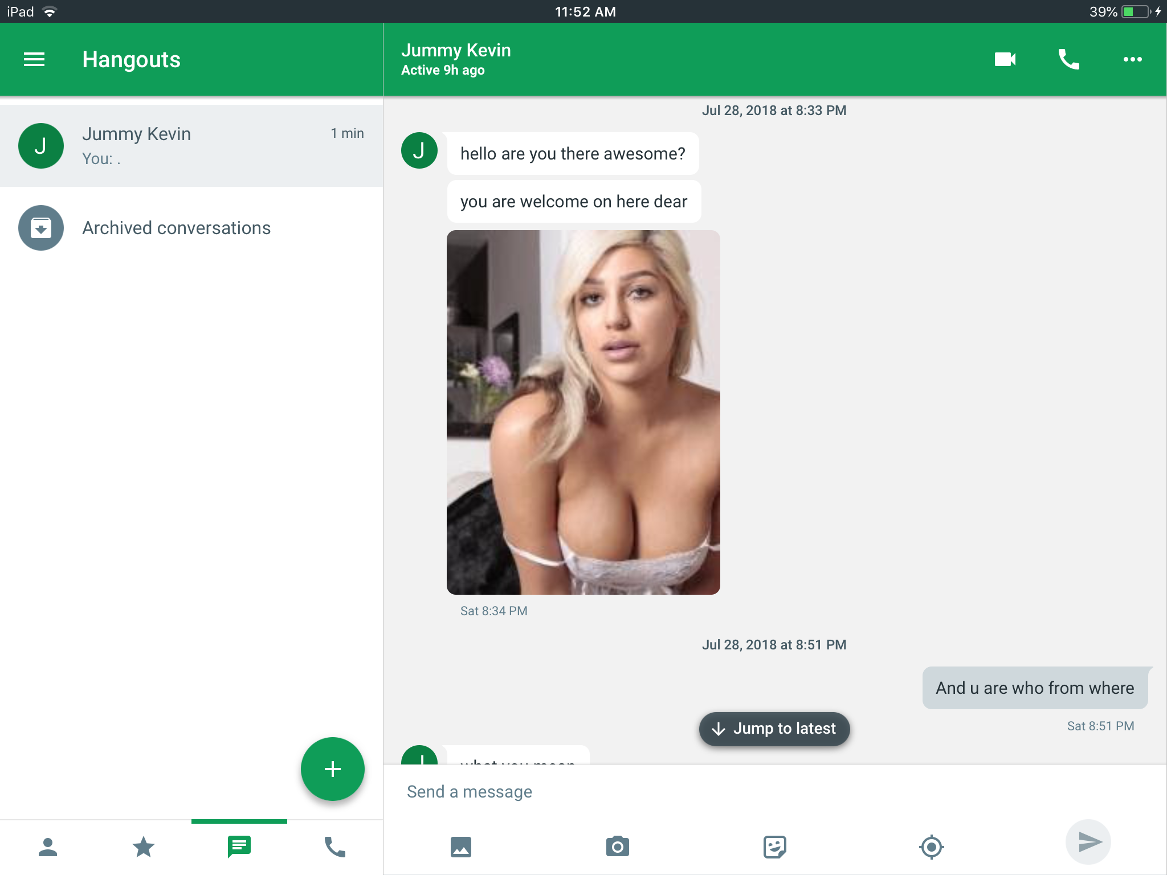Tap the Hangouts title
The width and height of the screenshot is (1167, 875).
coord(131,59)
